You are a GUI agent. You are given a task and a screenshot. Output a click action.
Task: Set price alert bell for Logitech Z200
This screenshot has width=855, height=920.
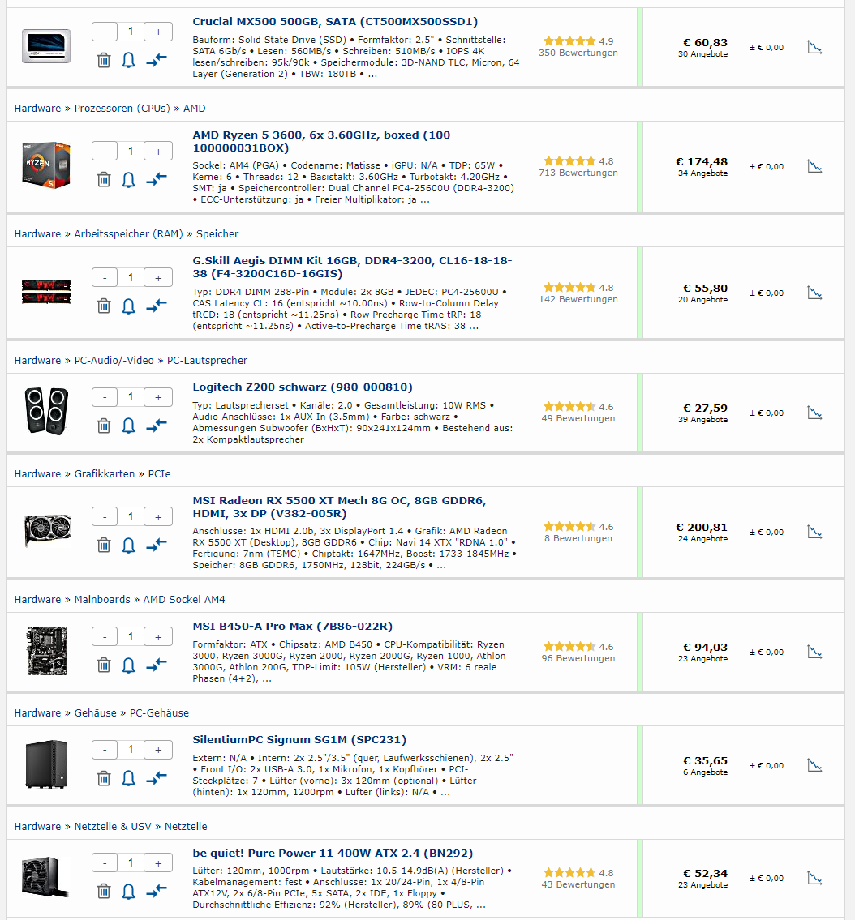129,426
